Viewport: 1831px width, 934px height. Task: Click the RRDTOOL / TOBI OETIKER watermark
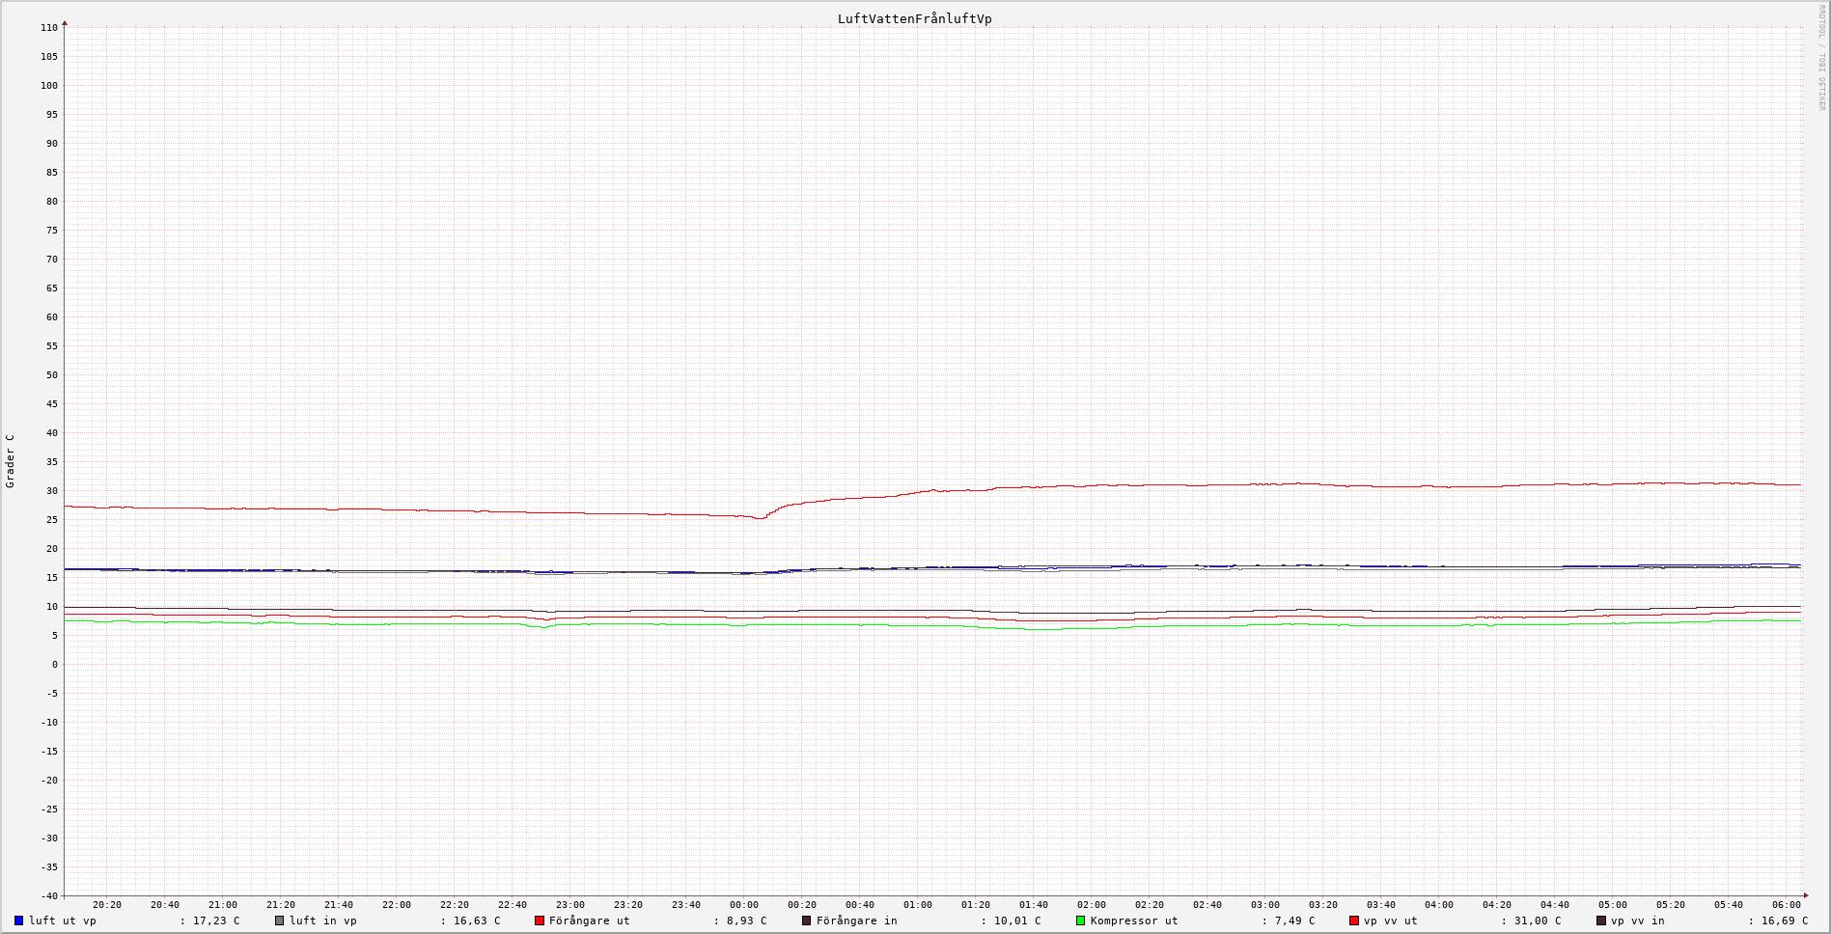pyautogui.click(x=1821, y=58)
